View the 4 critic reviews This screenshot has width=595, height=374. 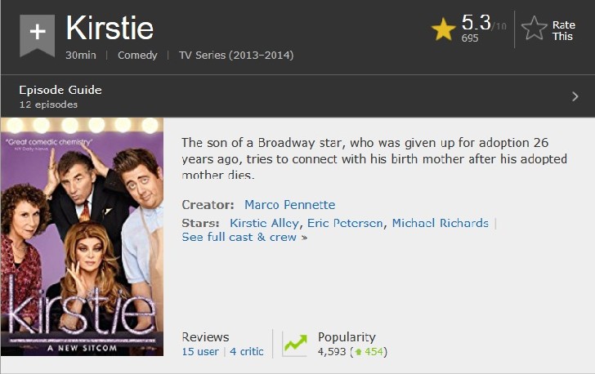246,352
